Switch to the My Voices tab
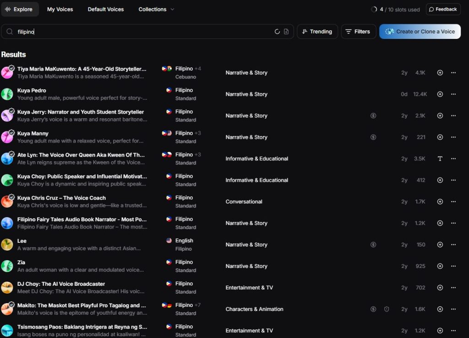This screenshot has width=469, height=338. pos(60,9)
